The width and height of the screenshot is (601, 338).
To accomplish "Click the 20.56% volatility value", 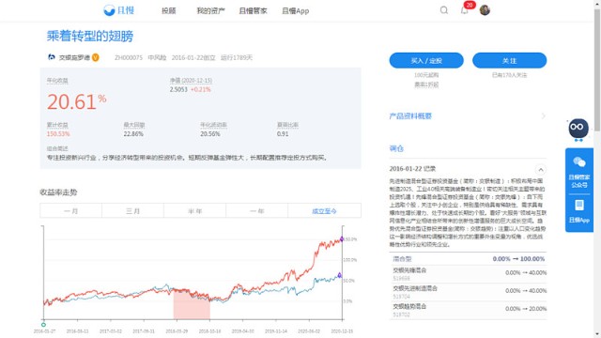I will coord(210,134).
